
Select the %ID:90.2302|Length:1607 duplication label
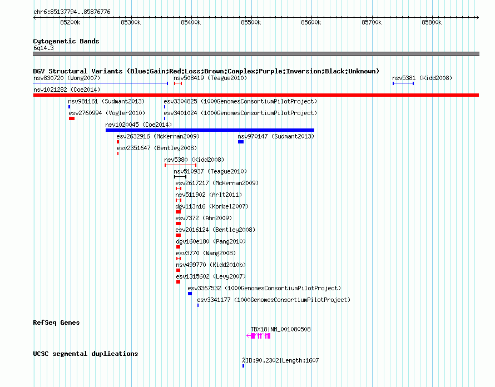pos(280,360)
